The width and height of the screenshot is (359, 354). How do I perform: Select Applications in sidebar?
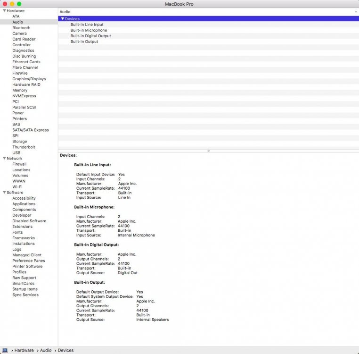24,204
